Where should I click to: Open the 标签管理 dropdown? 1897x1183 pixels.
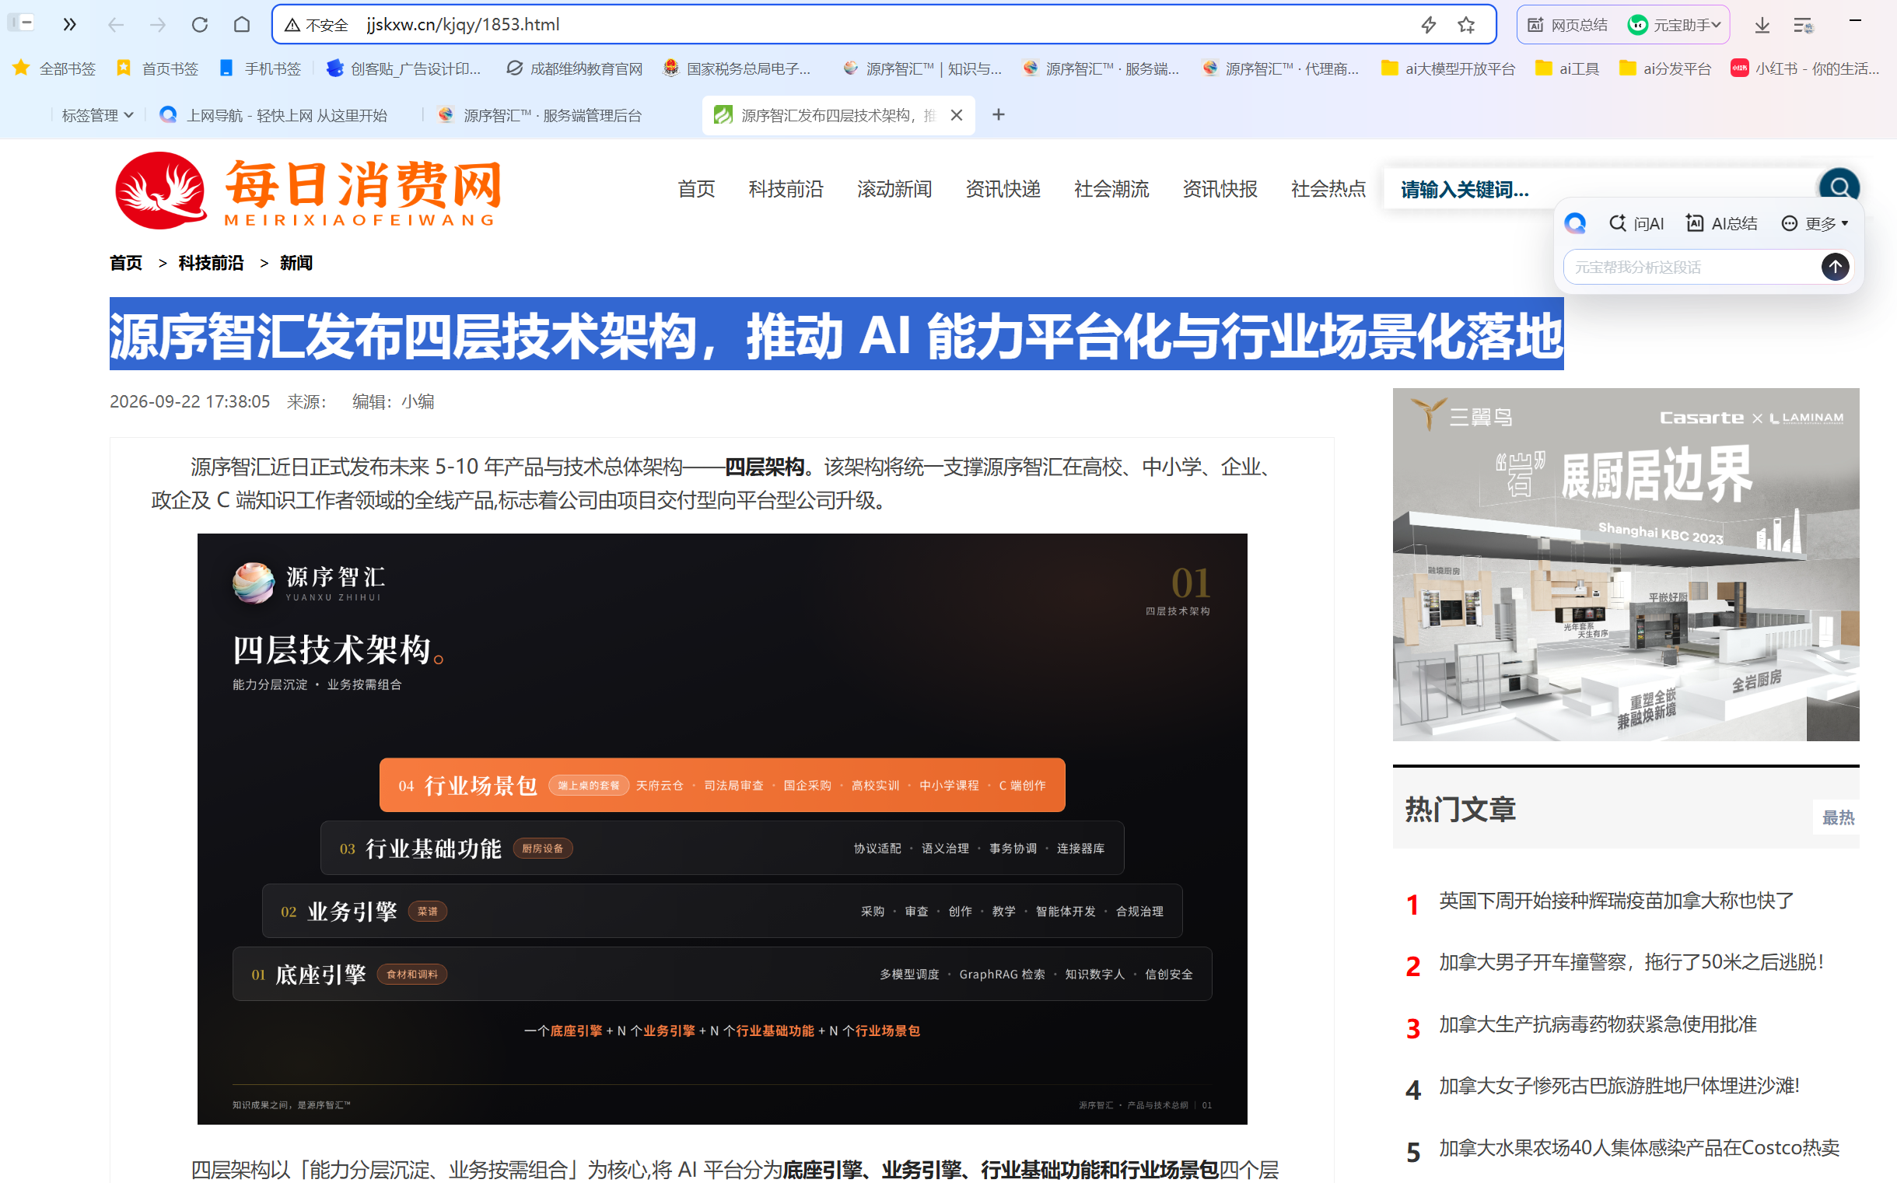tap(97, 115)
